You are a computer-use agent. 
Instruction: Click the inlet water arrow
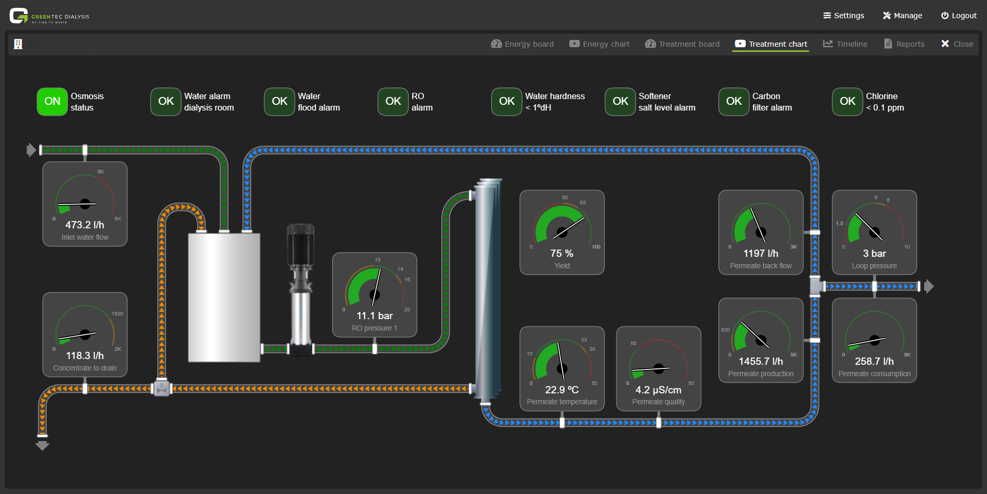click(31, 150)
